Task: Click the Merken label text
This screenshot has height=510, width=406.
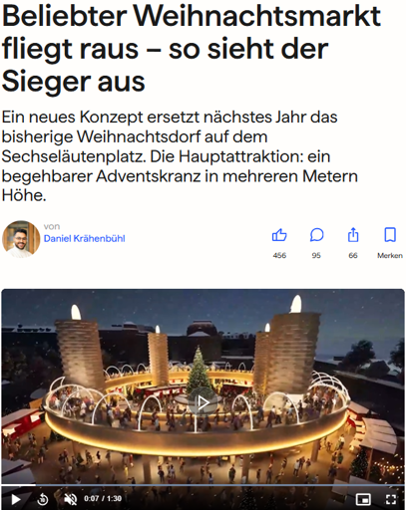Action: point(390,255)
